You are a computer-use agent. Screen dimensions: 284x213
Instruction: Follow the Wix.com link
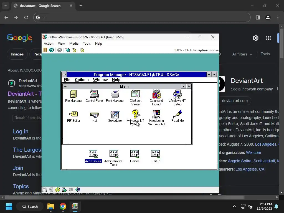pyautogui.click(x=253, y=153)
